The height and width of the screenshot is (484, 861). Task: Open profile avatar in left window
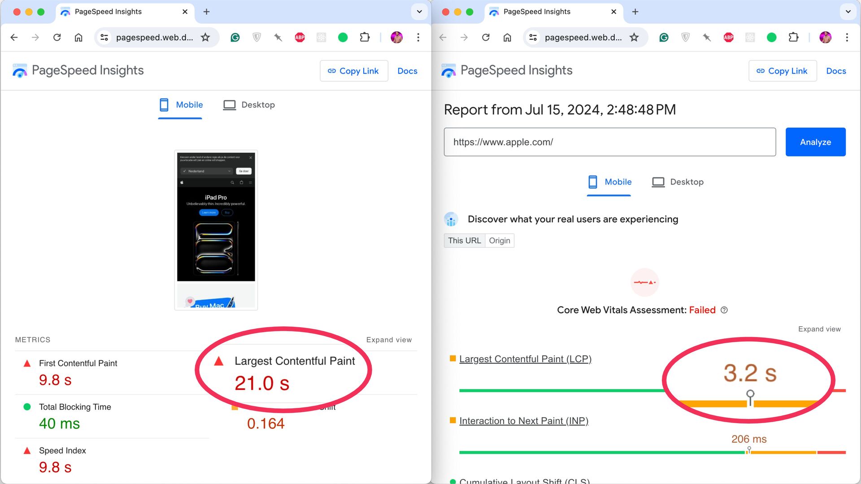click(396, 37)
